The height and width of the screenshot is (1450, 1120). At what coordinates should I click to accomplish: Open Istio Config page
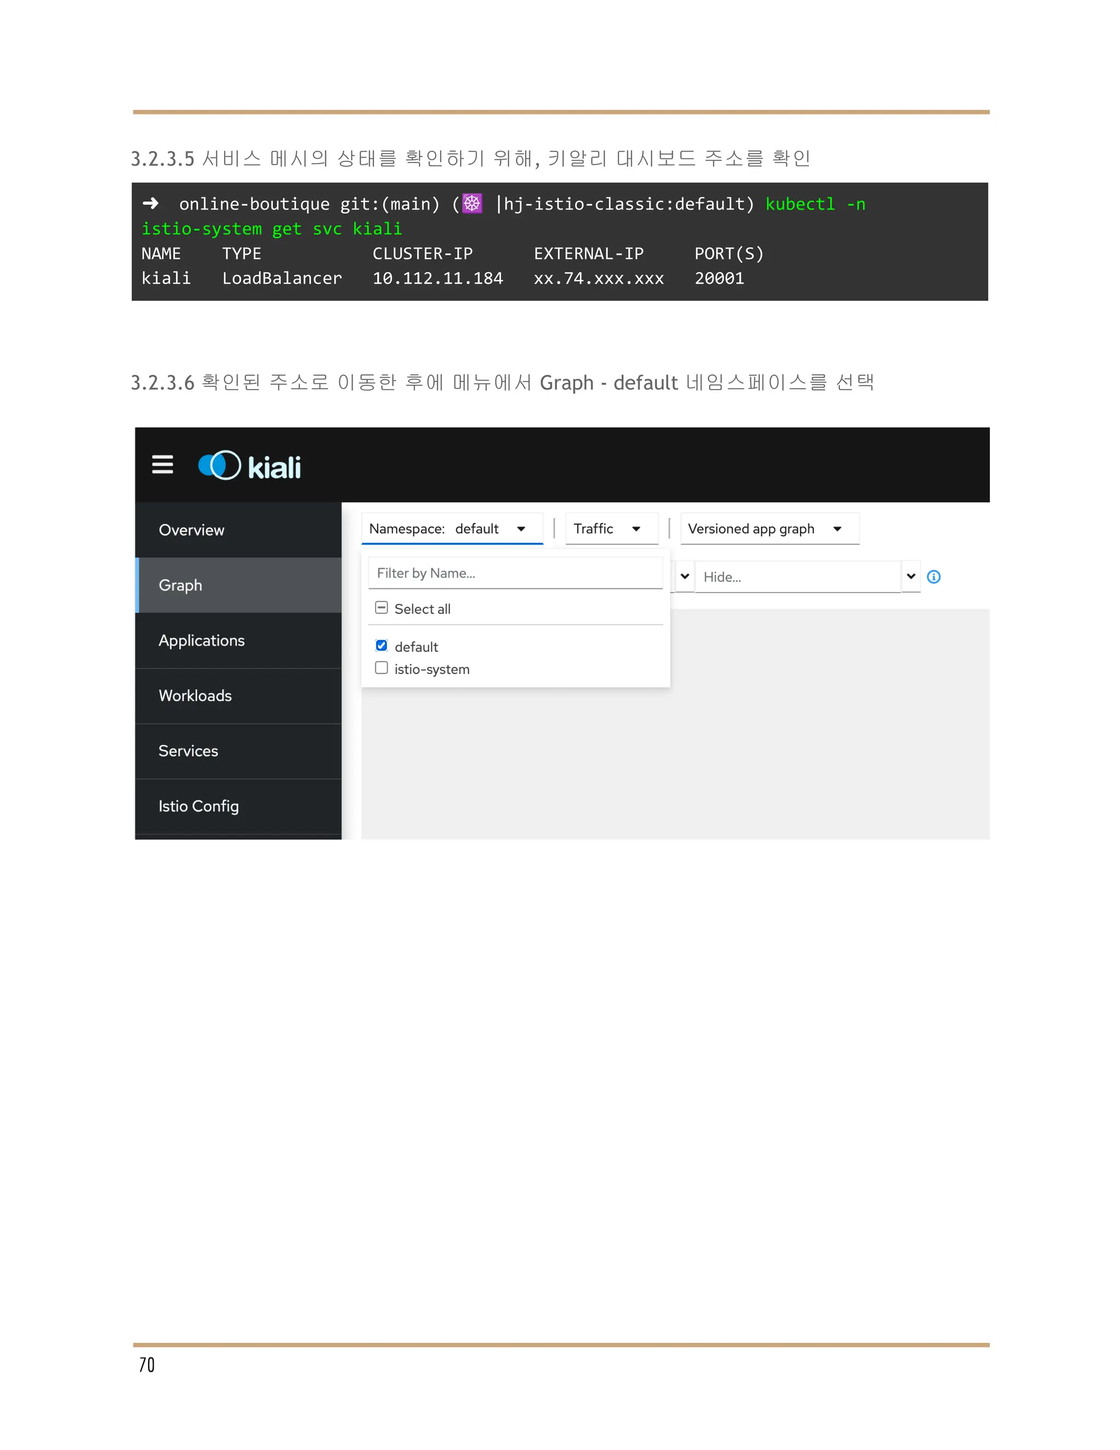pos(238,806)
